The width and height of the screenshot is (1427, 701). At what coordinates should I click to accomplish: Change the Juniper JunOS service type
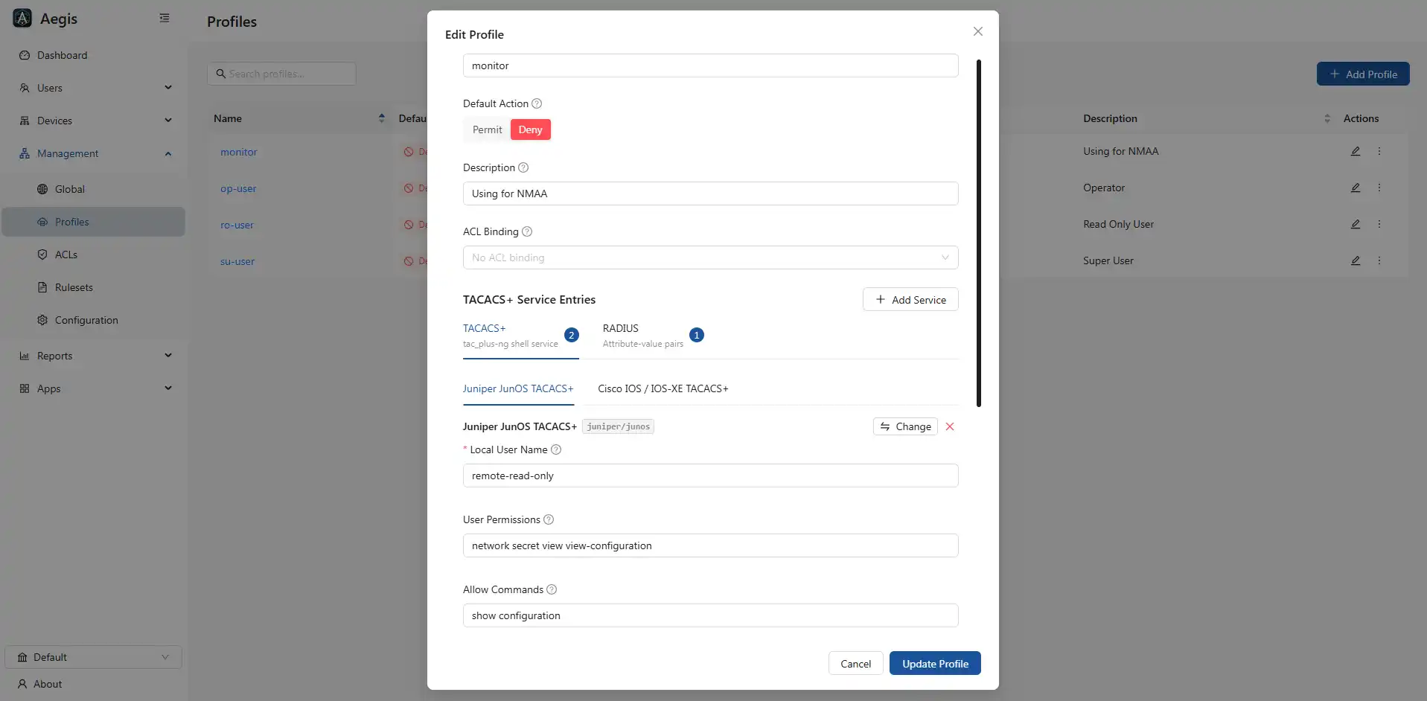point(905,426)
